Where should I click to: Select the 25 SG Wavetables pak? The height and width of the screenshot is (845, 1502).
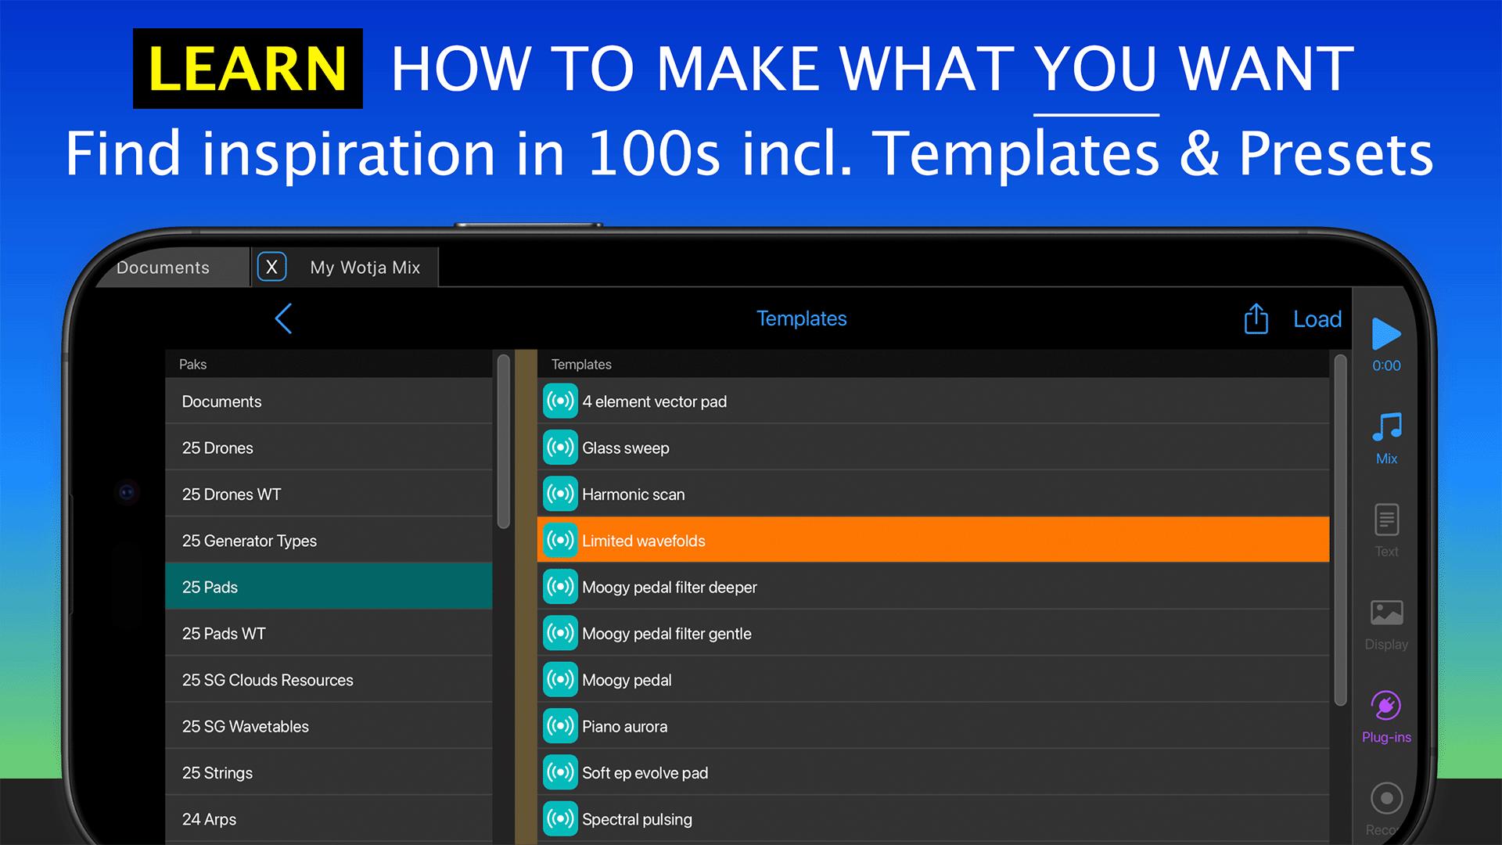[x=329, y=726]
